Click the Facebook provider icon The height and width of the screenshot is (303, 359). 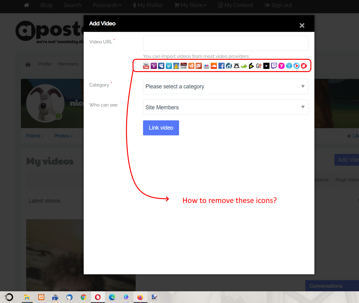coord(221,66)
